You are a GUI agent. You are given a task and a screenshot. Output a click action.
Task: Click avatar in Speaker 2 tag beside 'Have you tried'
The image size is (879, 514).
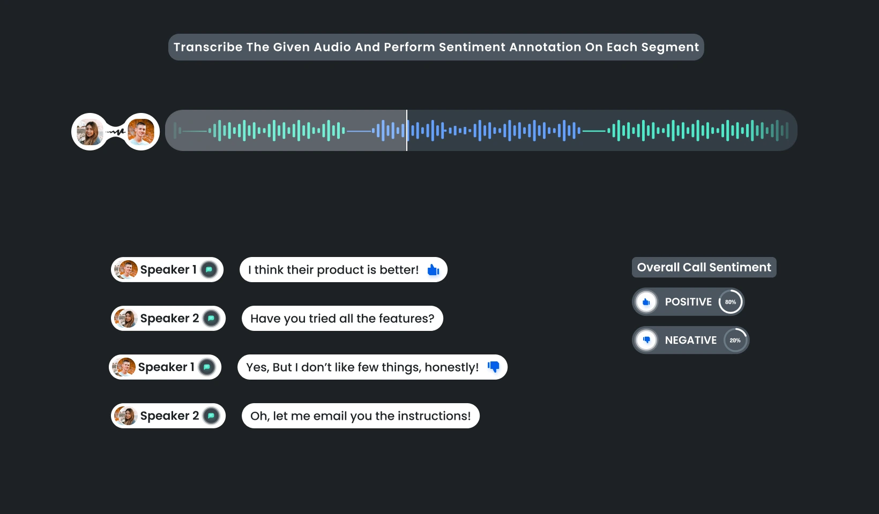(x=126, y=319)
